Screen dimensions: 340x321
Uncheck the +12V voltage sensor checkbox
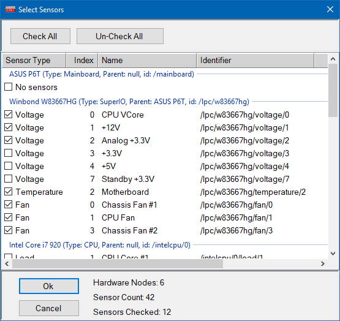(8, 127)
